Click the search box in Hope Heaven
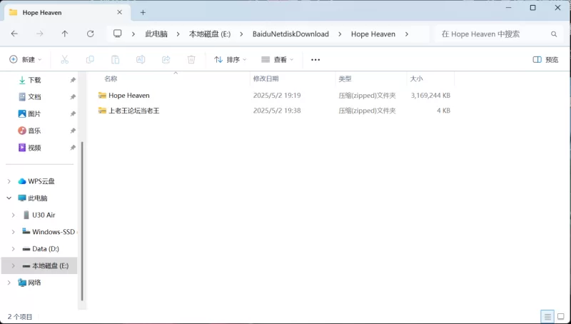571x324 pixels. pos(492,34)
